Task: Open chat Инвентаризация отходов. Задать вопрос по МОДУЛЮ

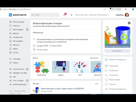Action: click(x=62, y=89)
